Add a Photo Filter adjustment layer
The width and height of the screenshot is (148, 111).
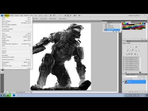coord(136,50)
